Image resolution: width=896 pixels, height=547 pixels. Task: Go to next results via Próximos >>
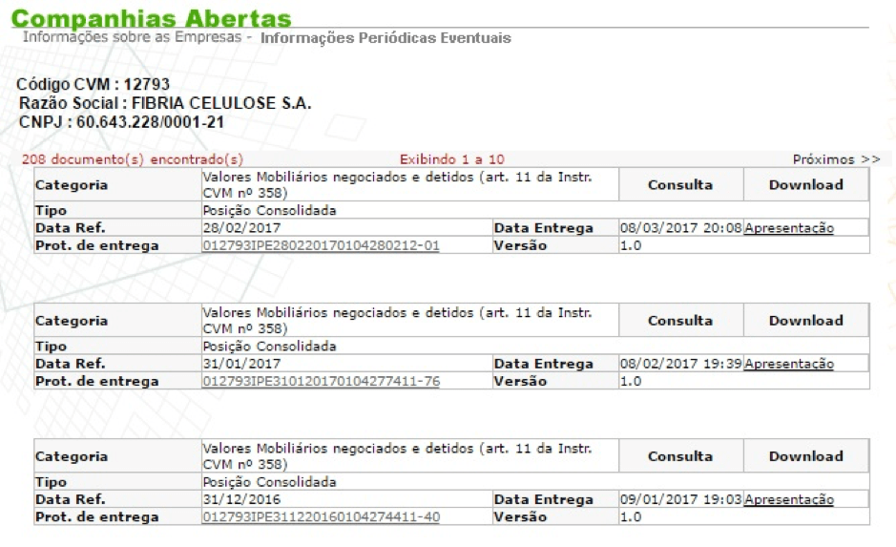click(x=836, y=159)
